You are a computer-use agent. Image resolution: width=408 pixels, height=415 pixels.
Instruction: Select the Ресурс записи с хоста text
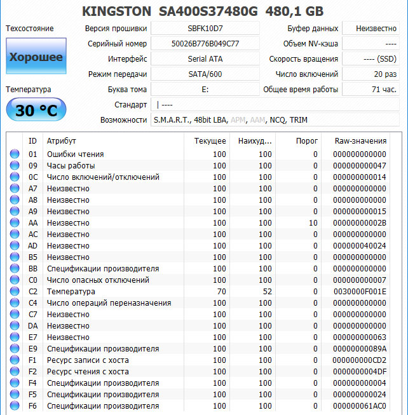88,360
